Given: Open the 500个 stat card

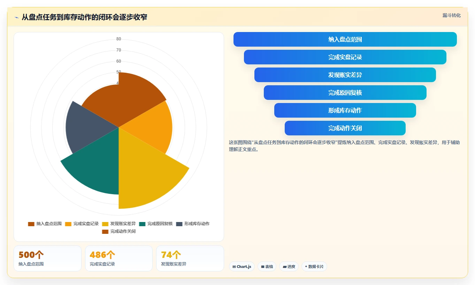Looking at the screenshot, I should pyautogui.click(x=47, y=258).
